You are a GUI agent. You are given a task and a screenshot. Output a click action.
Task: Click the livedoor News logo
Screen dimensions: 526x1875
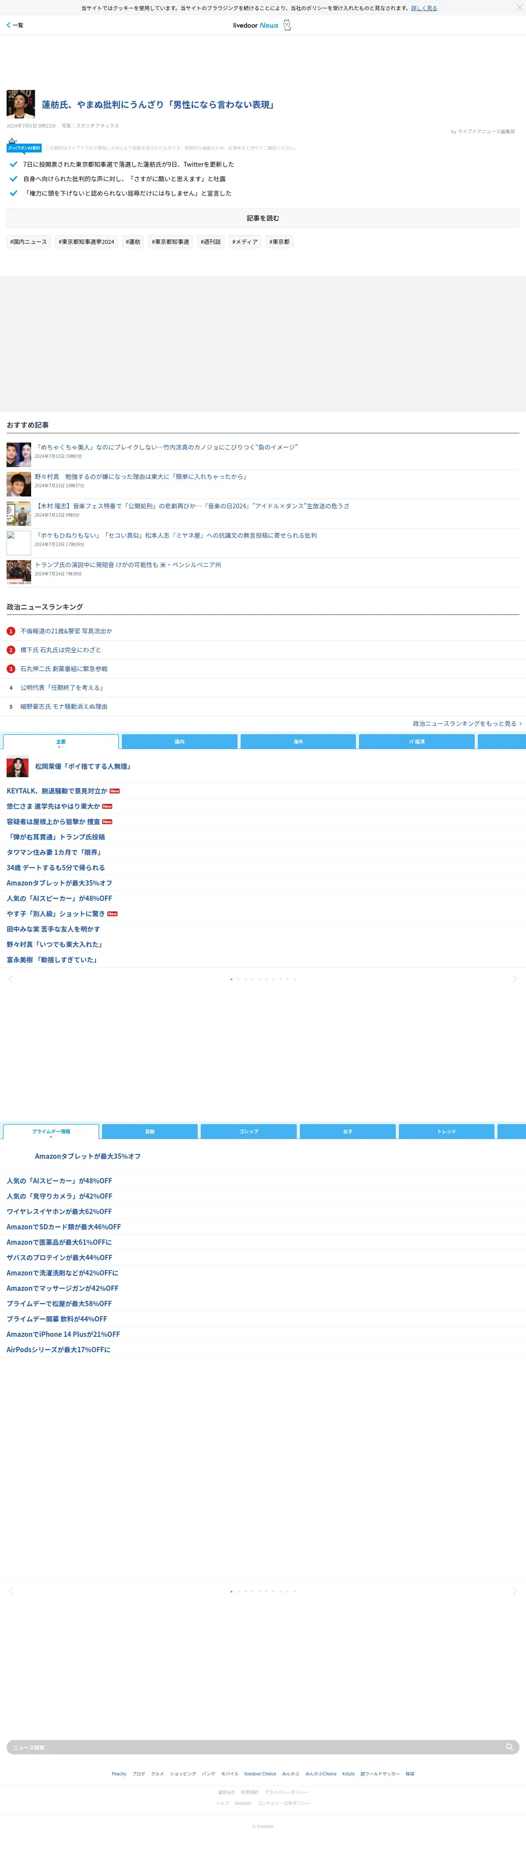[256, 25]
